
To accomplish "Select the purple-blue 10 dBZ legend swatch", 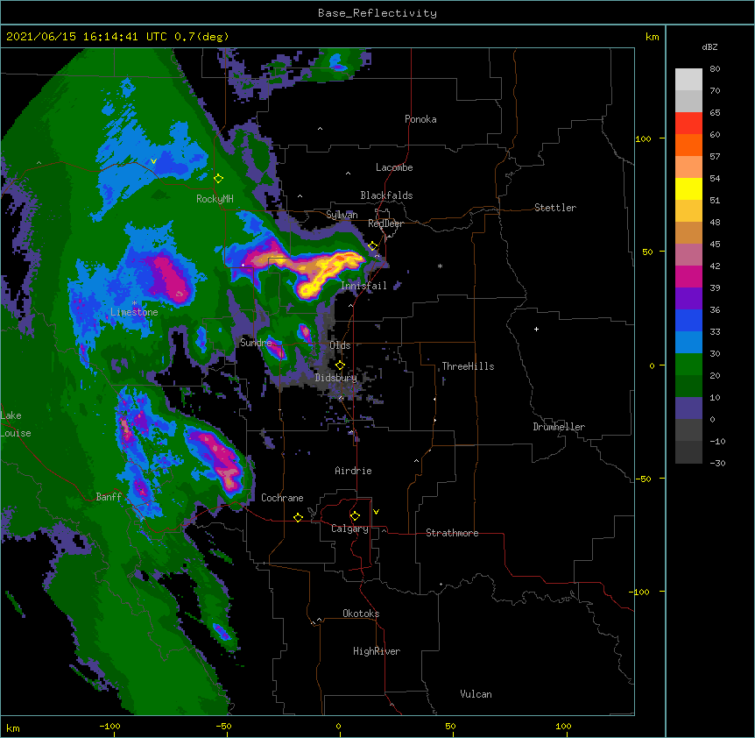I will (x=688, y=408).
